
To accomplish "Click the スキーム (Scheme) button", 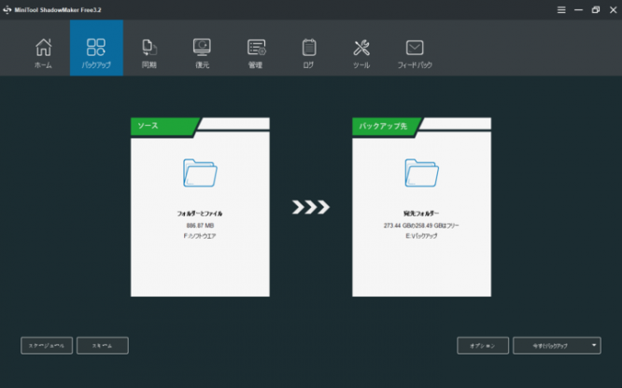I will (103, 346).
